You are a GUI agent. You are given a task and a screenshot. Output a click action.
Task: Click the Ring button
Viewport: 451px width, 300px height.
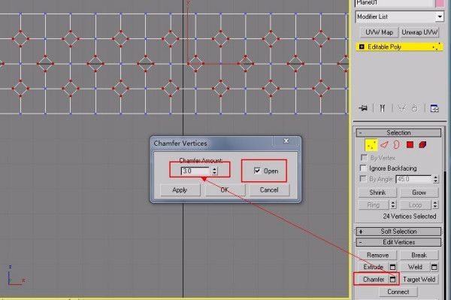coord(374,205)
